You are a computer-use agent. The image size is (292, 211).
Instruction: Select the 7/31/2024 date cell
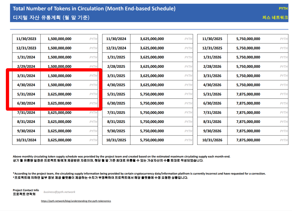tap(26, 112)
